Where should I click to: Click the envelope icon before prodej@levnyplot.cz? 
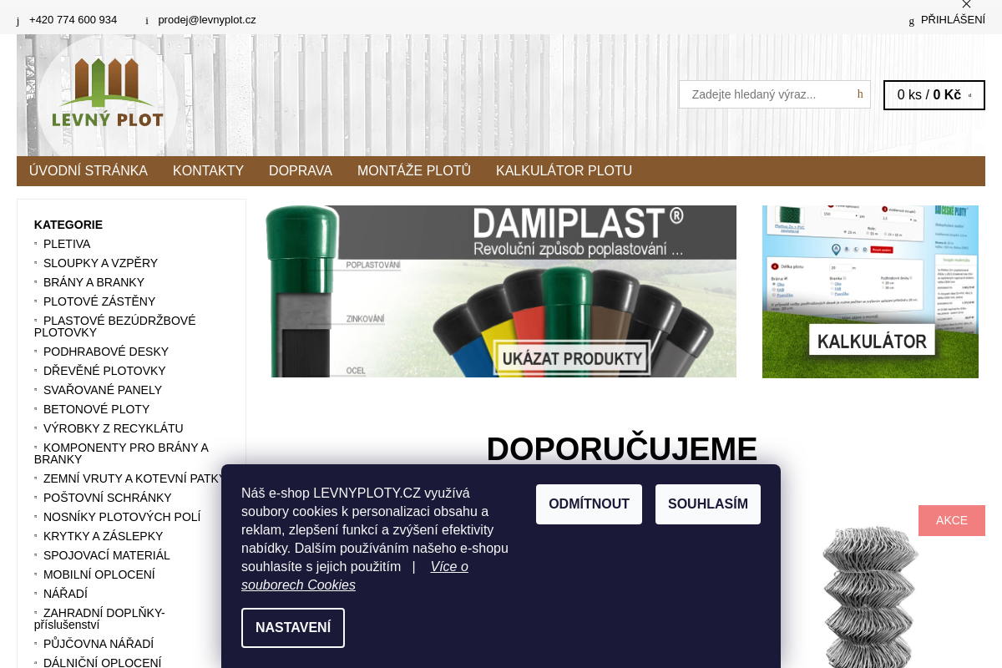(147, 21)
